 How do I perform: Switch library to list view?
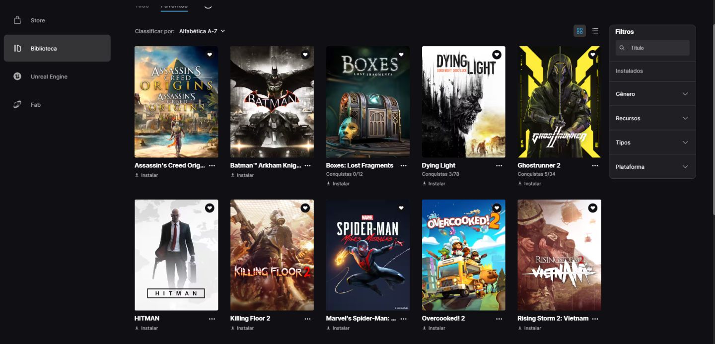pos(595,31)
